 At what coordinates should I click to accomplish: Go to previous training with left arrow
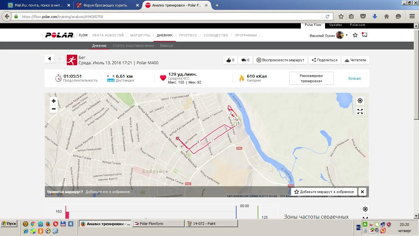pos(49,59)
